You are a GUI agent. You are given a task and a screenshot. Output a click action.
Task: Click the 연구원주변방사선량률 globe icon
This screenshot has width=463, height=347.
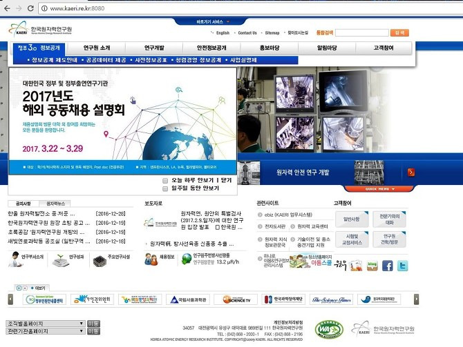[x=187, y=259]
